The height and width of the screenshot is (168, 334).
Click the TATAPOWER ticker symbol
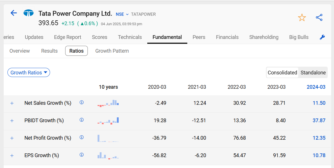click(x=143, y=14)
